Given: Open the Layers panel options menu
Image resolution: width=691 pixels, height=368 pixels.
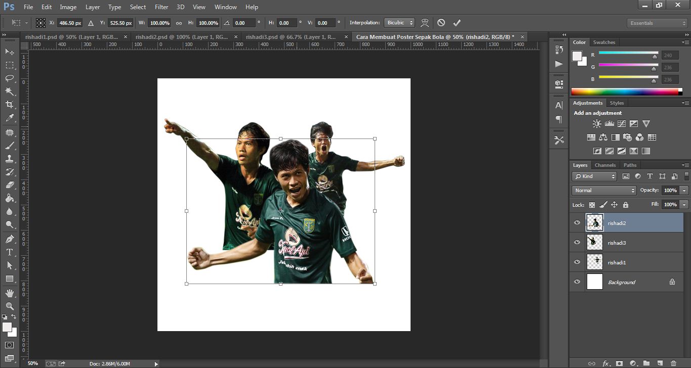Looking at the screenshot, I should point(685,165).
